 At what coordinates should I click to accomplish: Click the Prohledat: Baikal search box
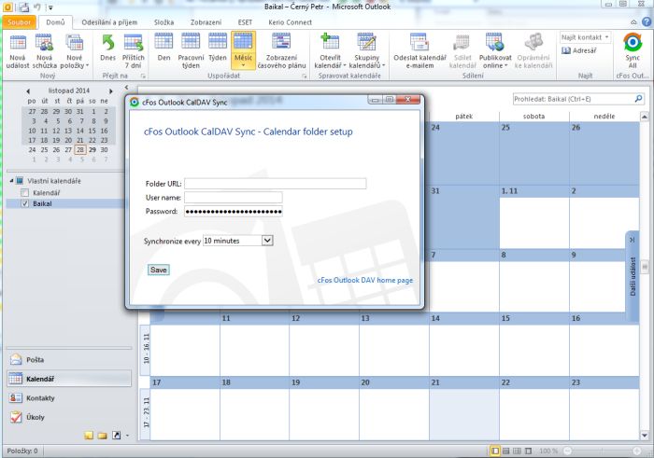[573, 99]
